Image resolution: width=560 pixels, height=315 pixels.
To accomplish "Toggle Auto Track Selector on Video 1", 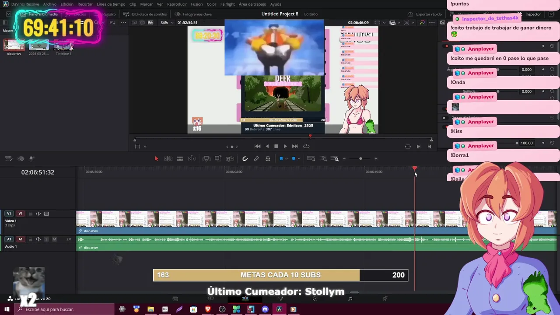I will [x=38, y=214].
